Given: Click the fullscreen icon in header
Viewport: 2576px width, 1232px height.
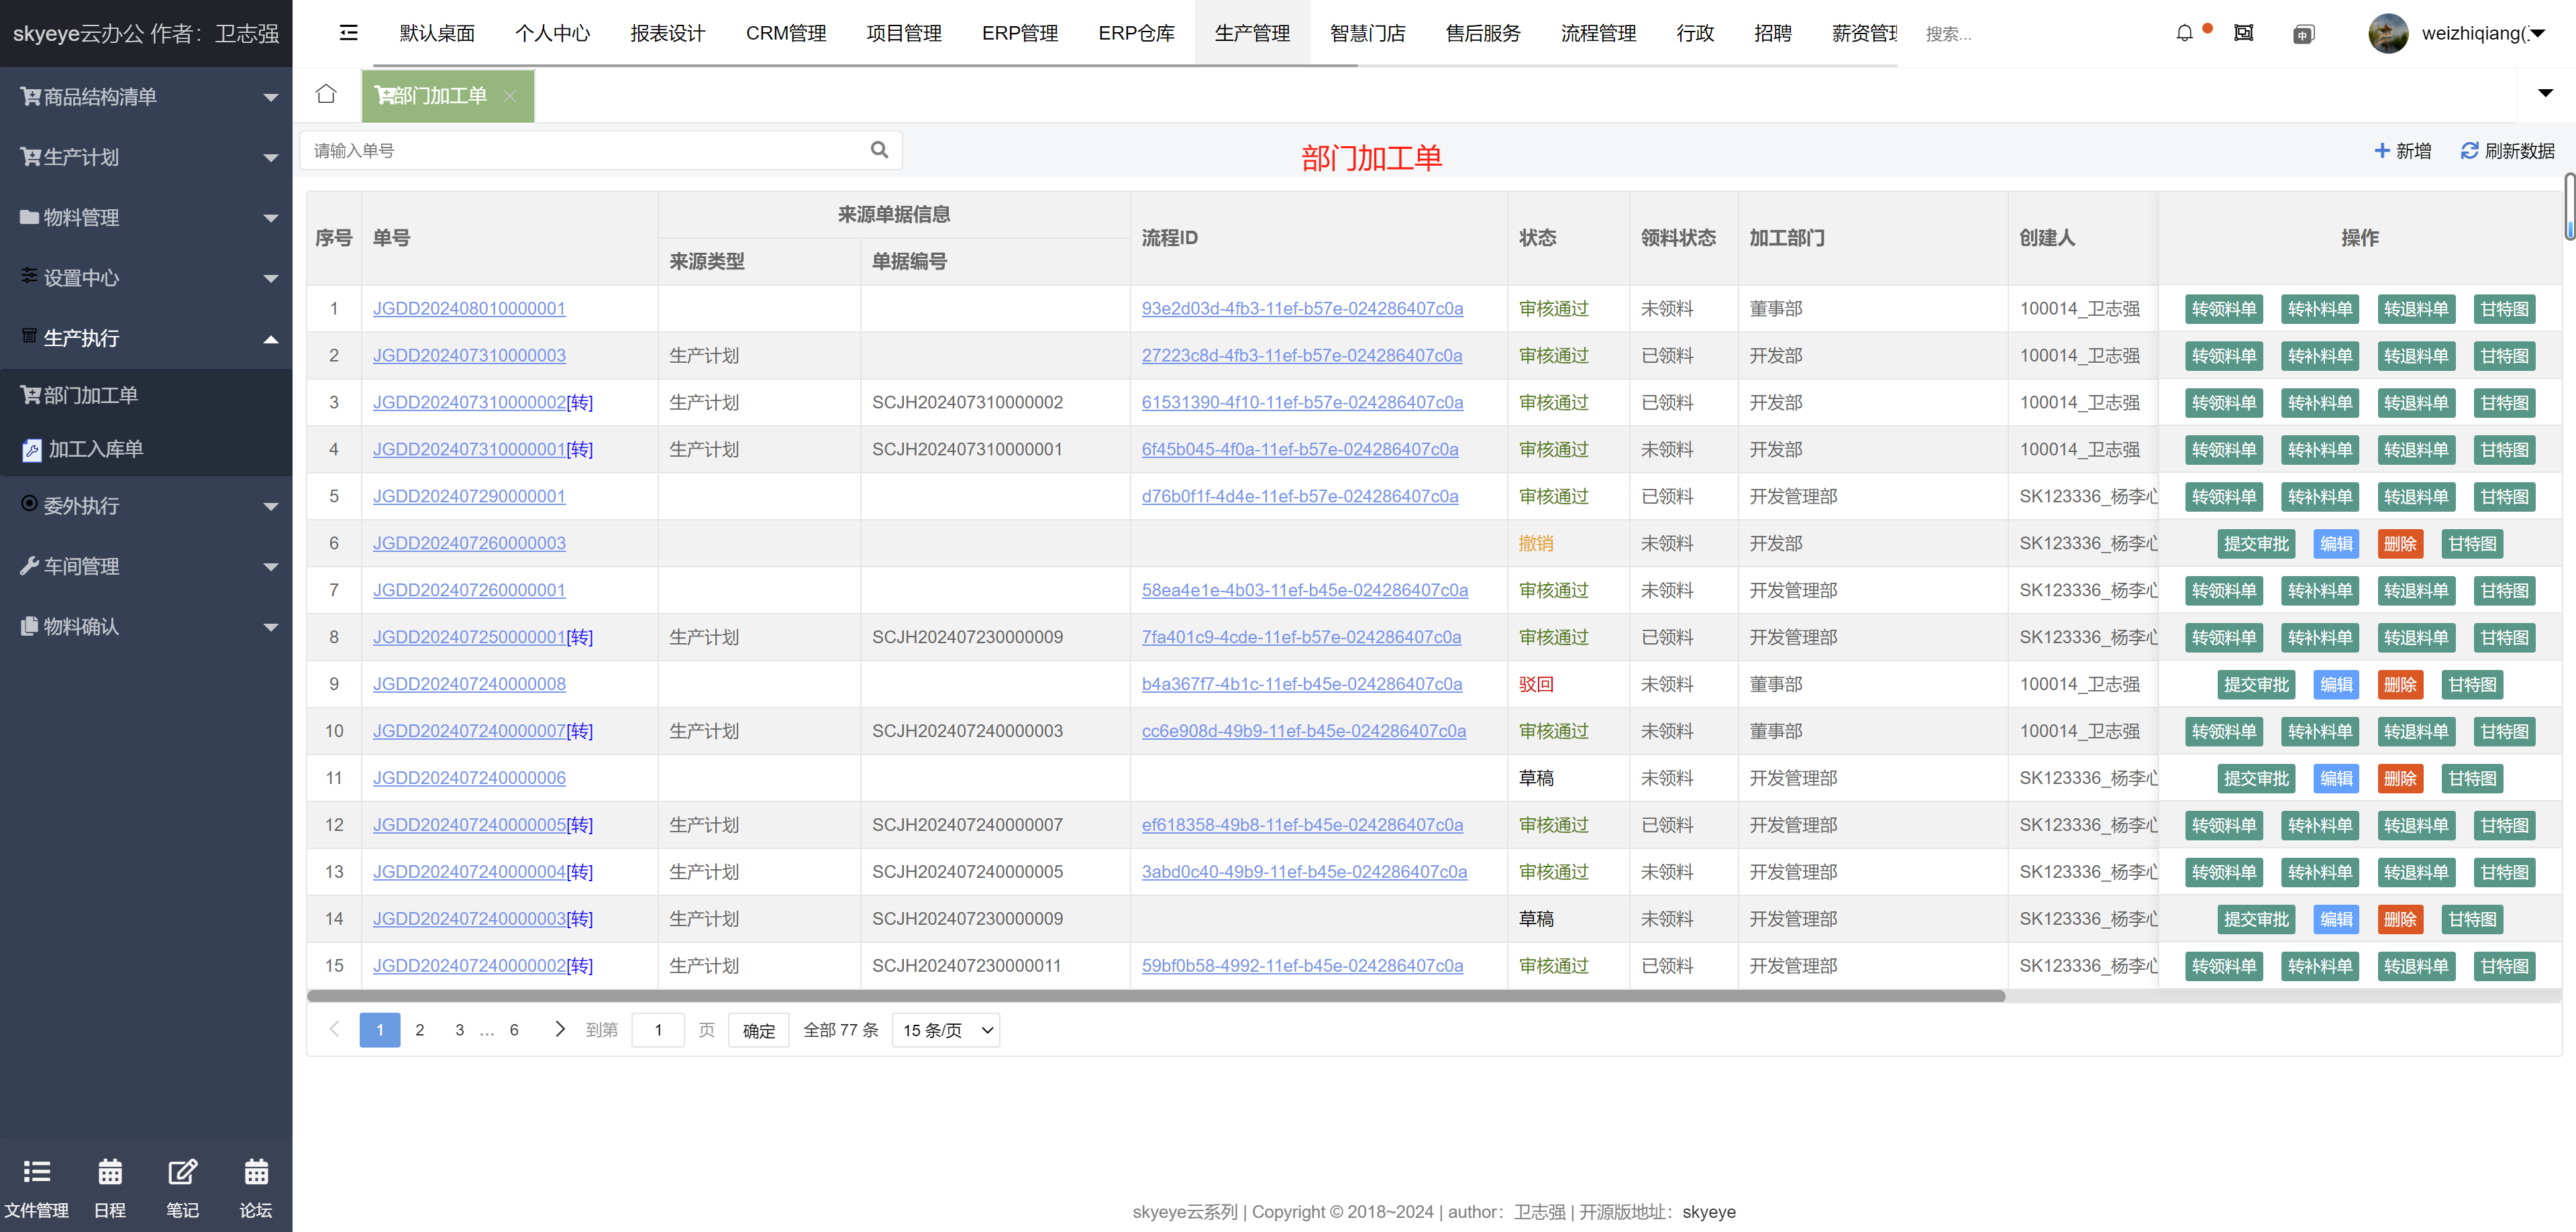Looking at the screenshot, I should pyautogui.click(x=2243, y=33).
